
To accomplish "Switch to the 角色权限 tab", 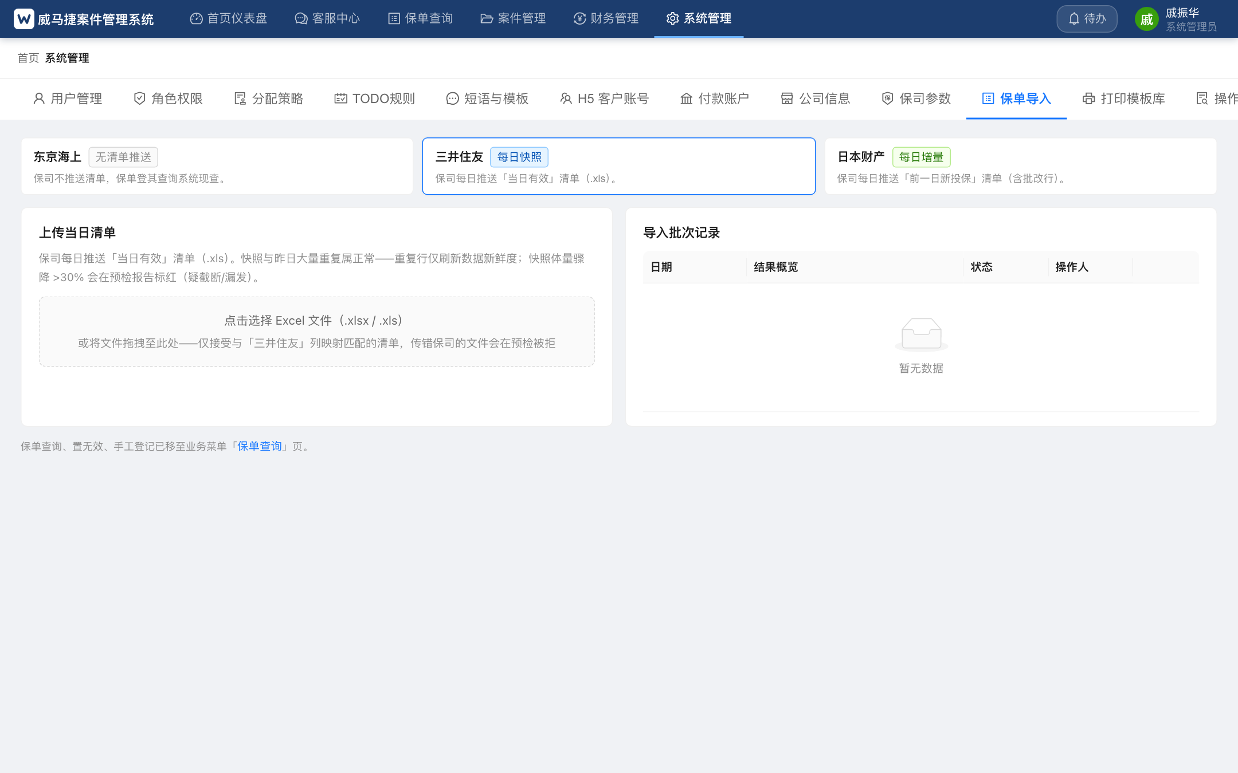I will pyautogui.click(x=168, y=98).
